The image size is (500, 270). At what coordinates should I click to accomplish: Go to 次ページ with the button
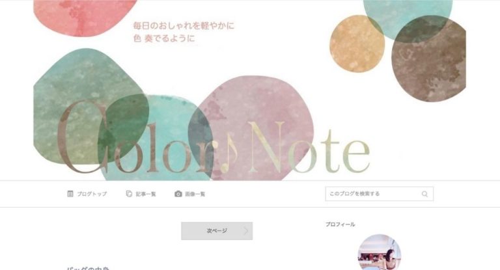[x=217, y=231]
